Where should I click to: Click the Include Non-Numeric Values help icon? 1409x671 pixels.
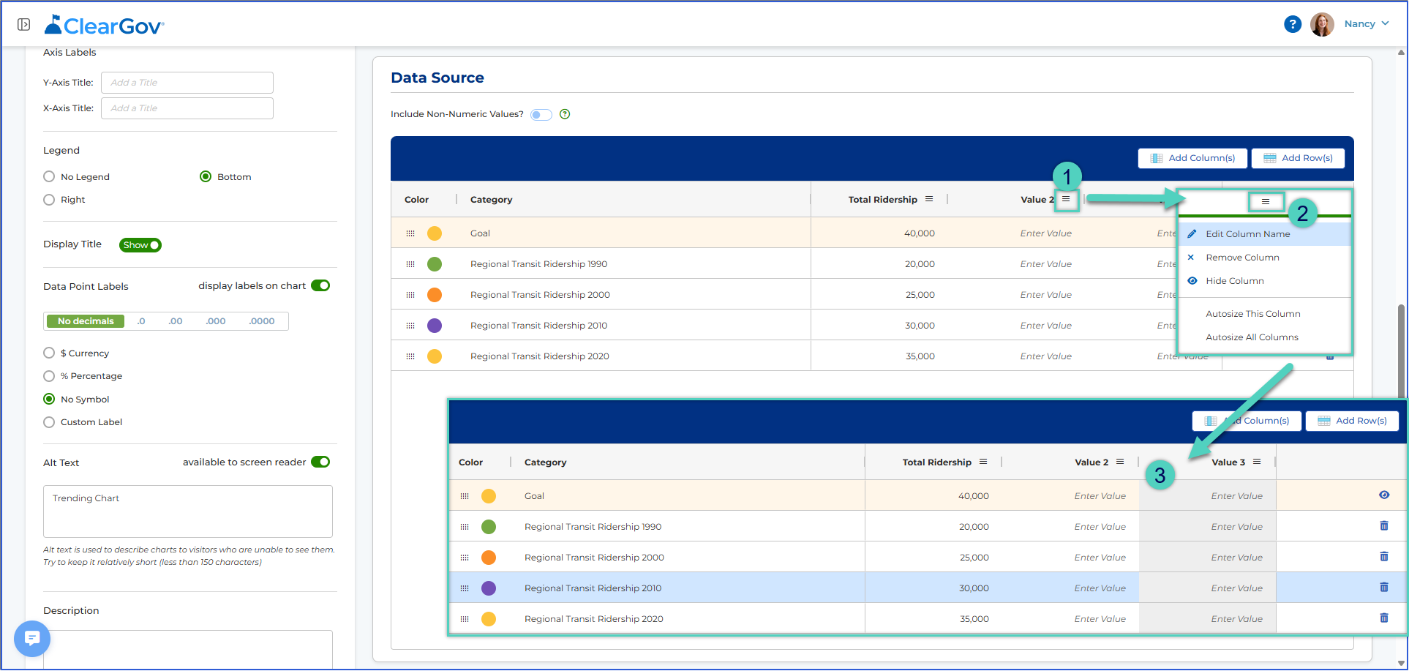point(565,114)
